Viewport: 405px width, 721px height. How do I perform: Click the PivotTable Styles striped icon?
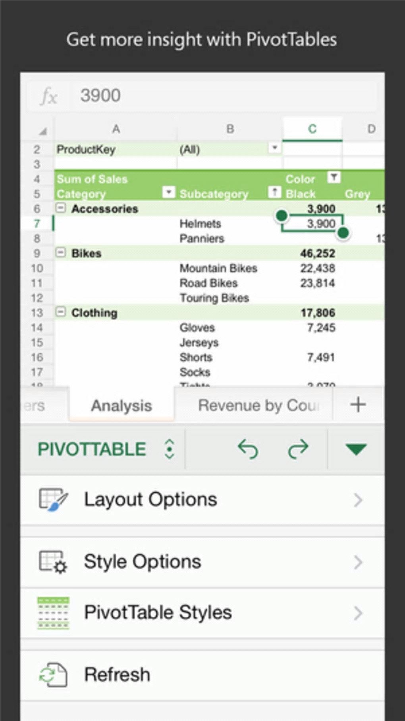(53, 613)
